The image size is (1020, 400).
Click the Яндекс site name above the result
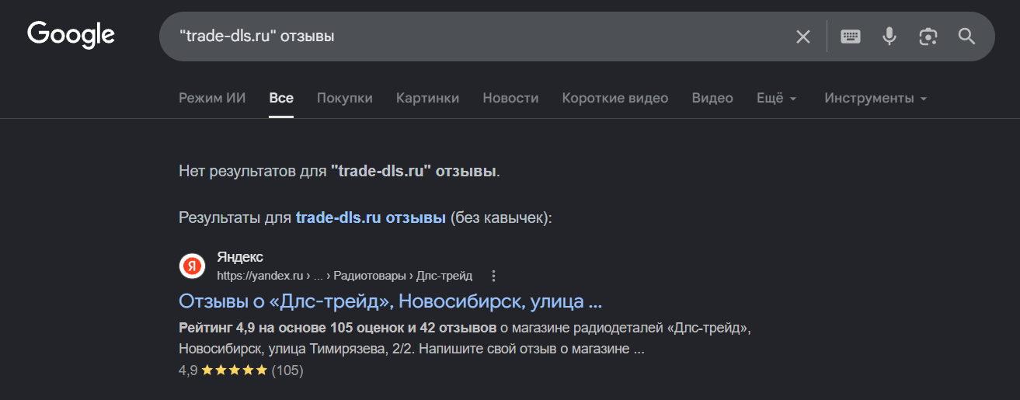click(240, 257)
